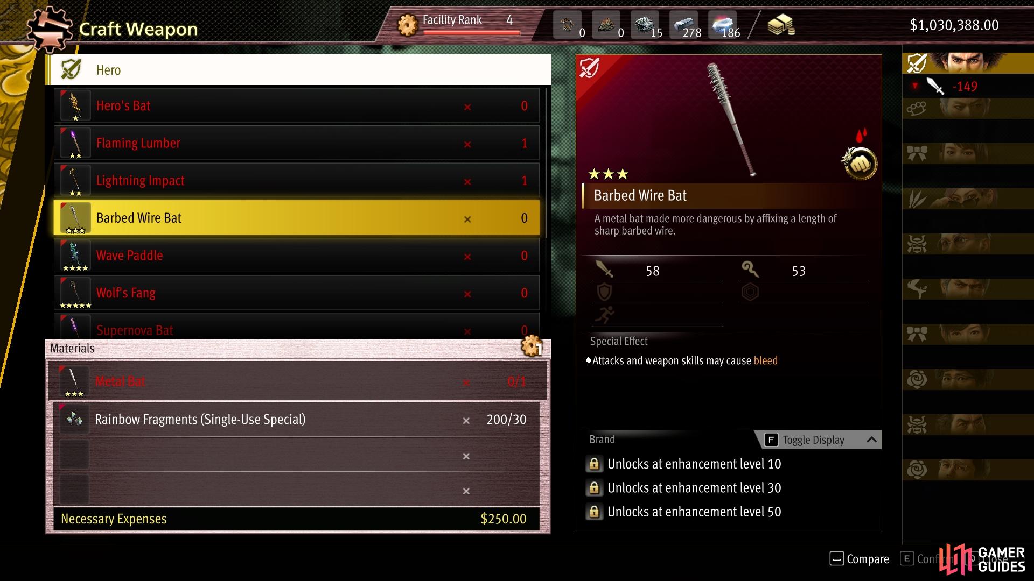Screen dimensions: 1034x581
Task: Click the Rainbow Fragments material icon
Action: [74, 419]
